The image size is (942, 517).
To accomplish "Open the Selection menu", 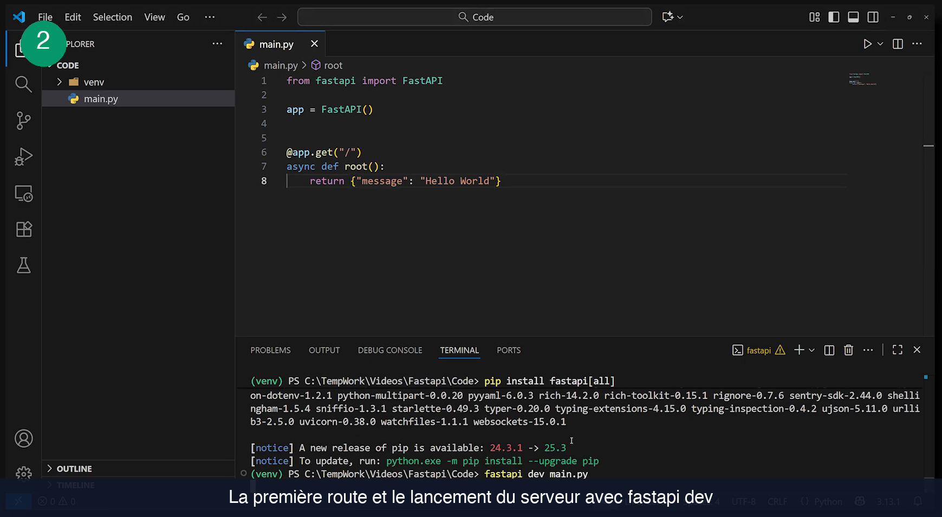I will [x=112, y=17].
